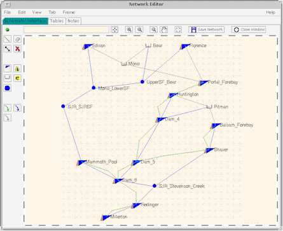Select the Florence reservoir node
Image resolution: width=283 pixels, height=231 pixels.
(185, 46)
